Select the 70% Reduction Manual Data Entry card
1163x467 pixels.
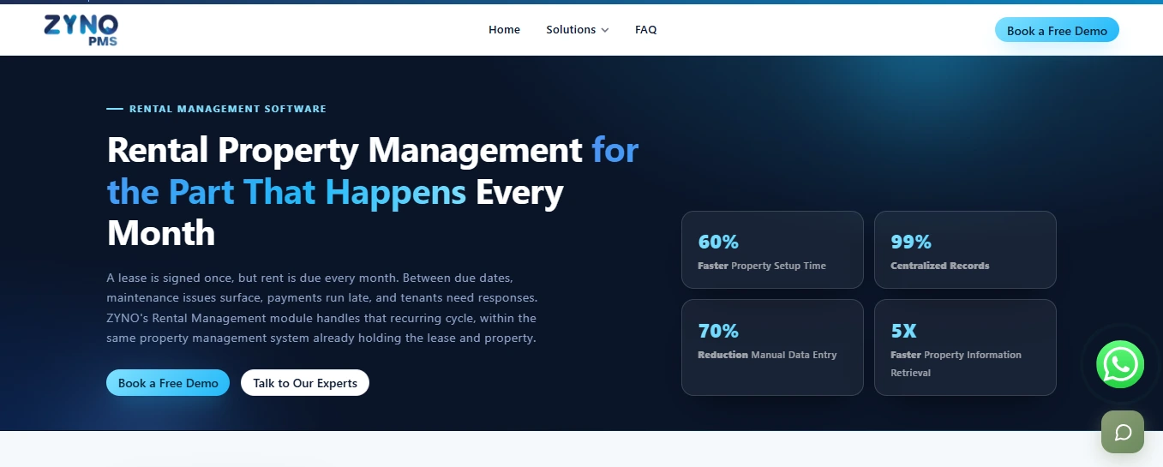click(772, 347)
